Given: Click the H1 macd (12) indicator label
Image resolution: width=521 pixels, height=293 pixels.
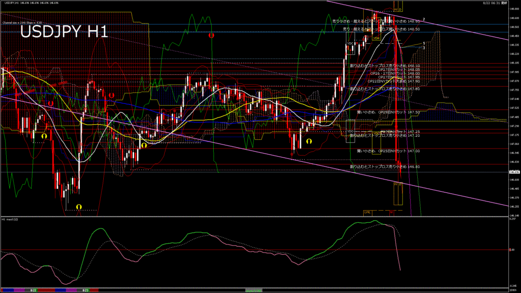Looking at the screenshot, I should (10, 219).
